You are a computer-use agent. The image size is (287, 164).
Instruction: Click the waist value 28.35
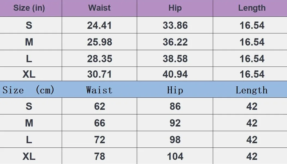coord(99,59)
